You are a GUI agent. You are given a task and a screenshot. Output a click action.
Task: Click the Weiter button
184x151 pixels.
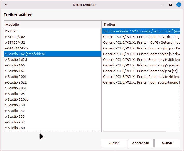pos(167,143)
